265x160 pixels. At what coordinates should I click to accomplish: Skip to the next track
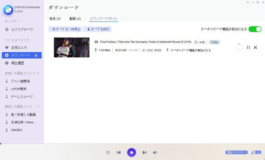click(x=144, y=152)
